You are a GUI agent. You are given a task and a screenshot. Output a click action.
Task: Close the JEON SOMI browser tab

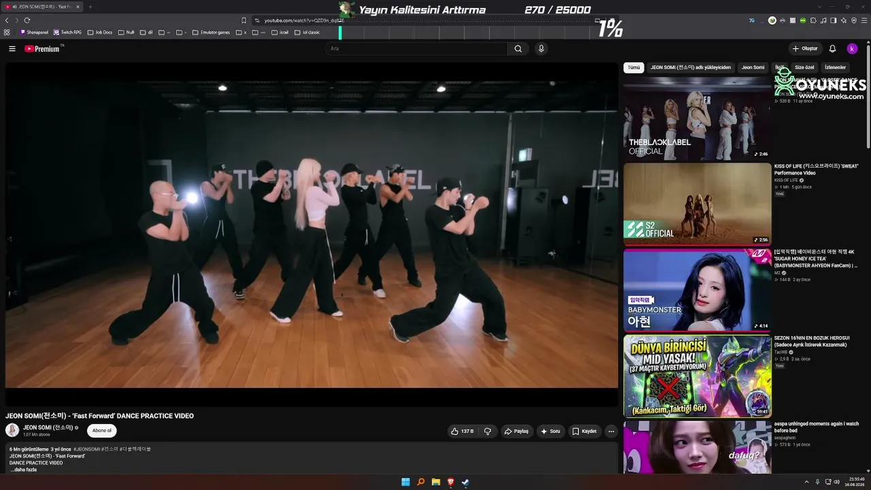(78, 7)
